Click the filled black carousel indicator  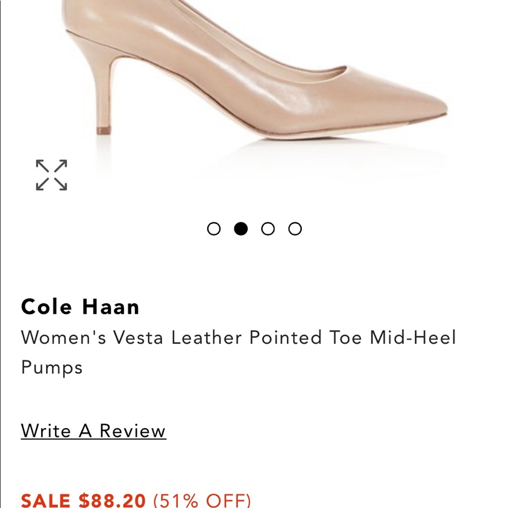pos(241,229)
